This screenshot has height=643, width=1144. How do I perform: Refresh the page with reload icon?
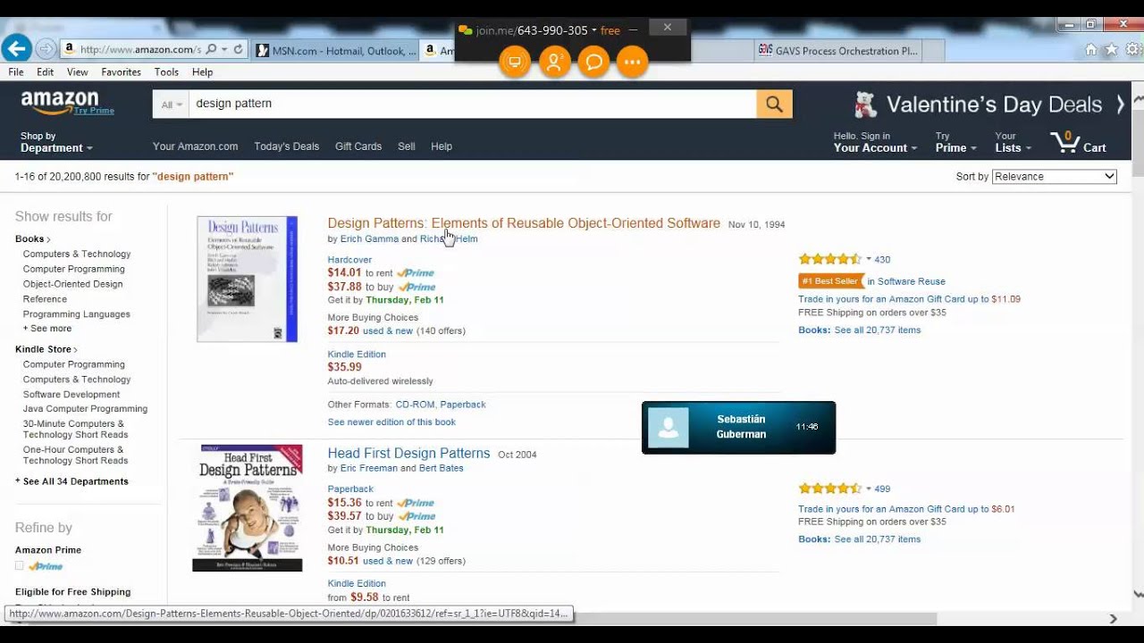239,50
